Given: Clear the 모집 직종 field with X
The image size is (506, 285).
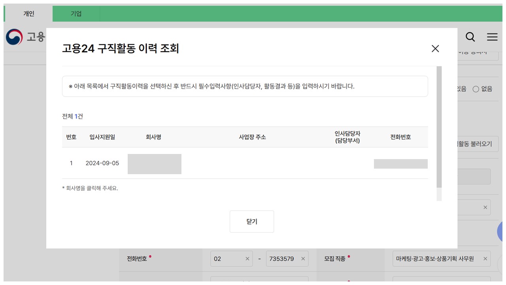Looking at the screenshot, I should click(x=485, y=259).
